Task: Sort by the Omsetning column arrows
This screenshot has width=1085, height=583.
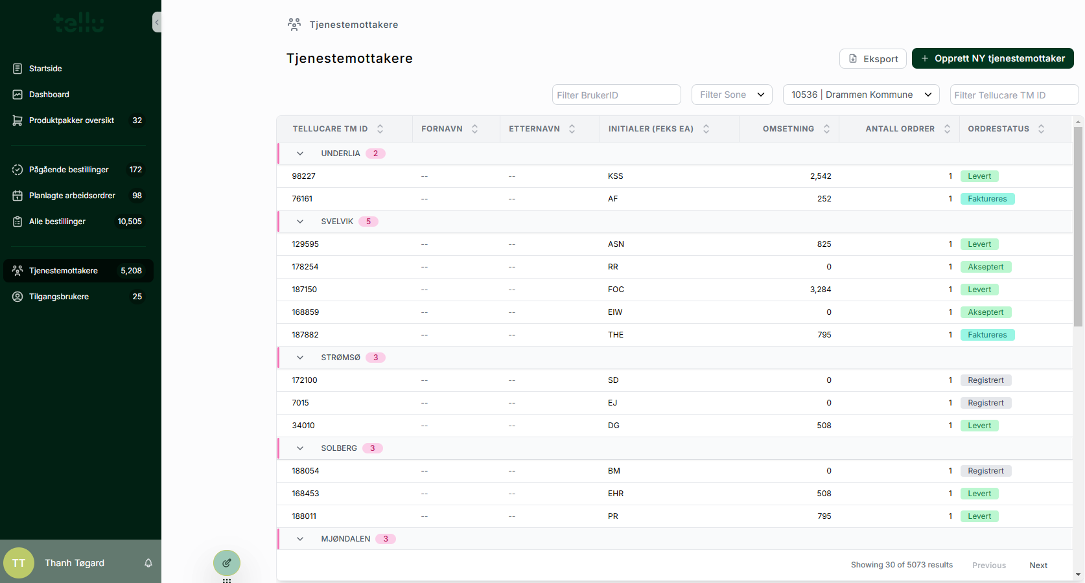Action: 826,129
